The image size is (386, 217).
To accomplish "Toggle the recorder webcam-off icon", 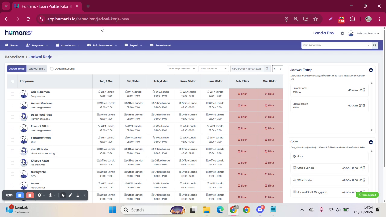I will 40,195.
